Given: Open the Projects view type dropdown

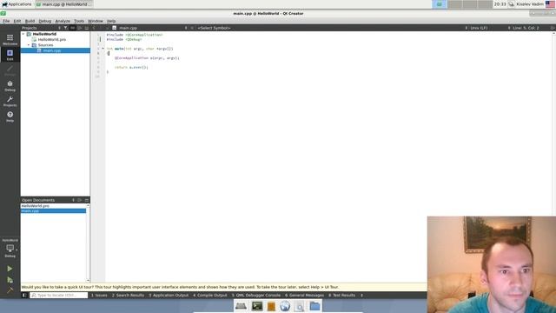Looking at the screenshot, I should tap(59, 28).
